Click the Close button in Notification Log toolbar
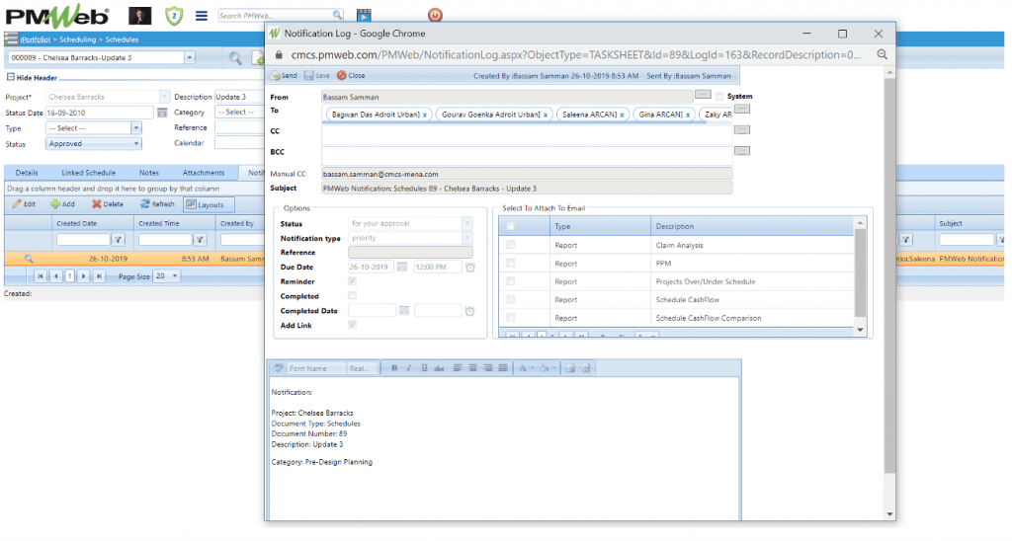1012x541 pixels. [x=351, y=75]
